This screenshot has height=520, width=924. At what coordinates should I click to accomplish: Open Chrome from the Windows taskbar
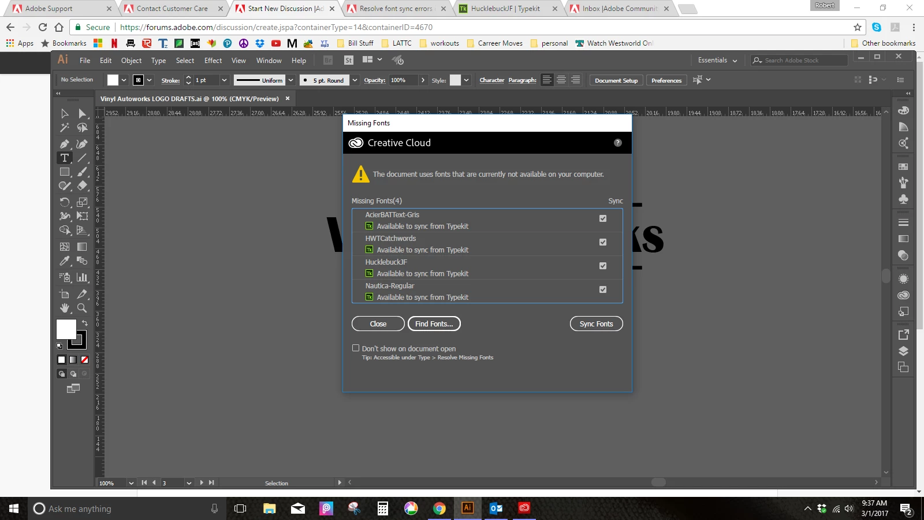(439, 508)
